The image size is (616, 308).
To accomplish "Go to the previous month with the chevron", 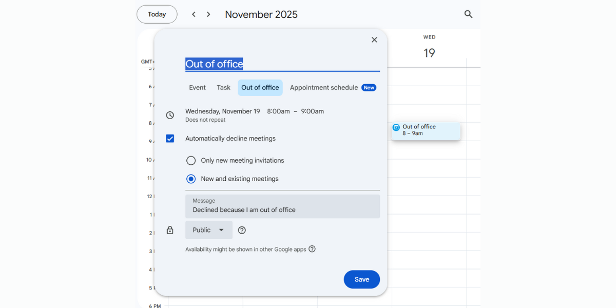I will click(194, 14).
